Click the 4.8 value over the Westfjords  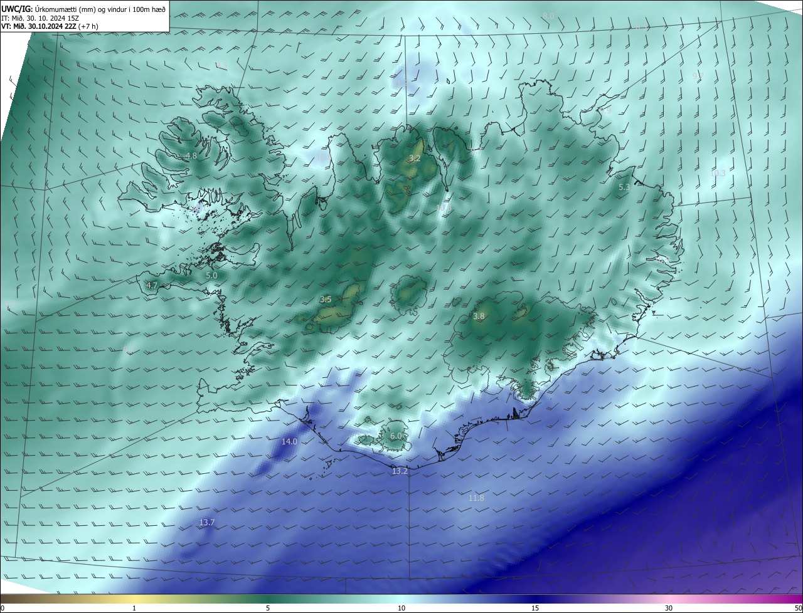tap(191, 155)
